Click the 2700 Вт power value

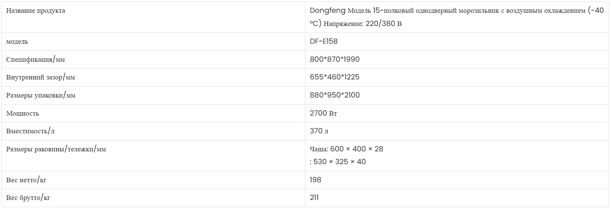point(323,113)
